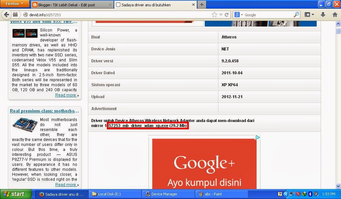Close the Sadaya driver tab

pyautogui.click(x=193, y=5)
